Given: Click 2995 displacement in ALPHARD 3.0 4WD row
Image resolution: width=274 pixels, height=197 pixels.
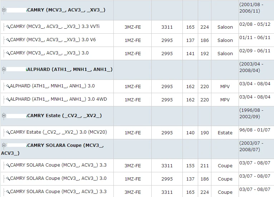Looking at the screenshot, I should pyautogui.click(x=167, y=100).
